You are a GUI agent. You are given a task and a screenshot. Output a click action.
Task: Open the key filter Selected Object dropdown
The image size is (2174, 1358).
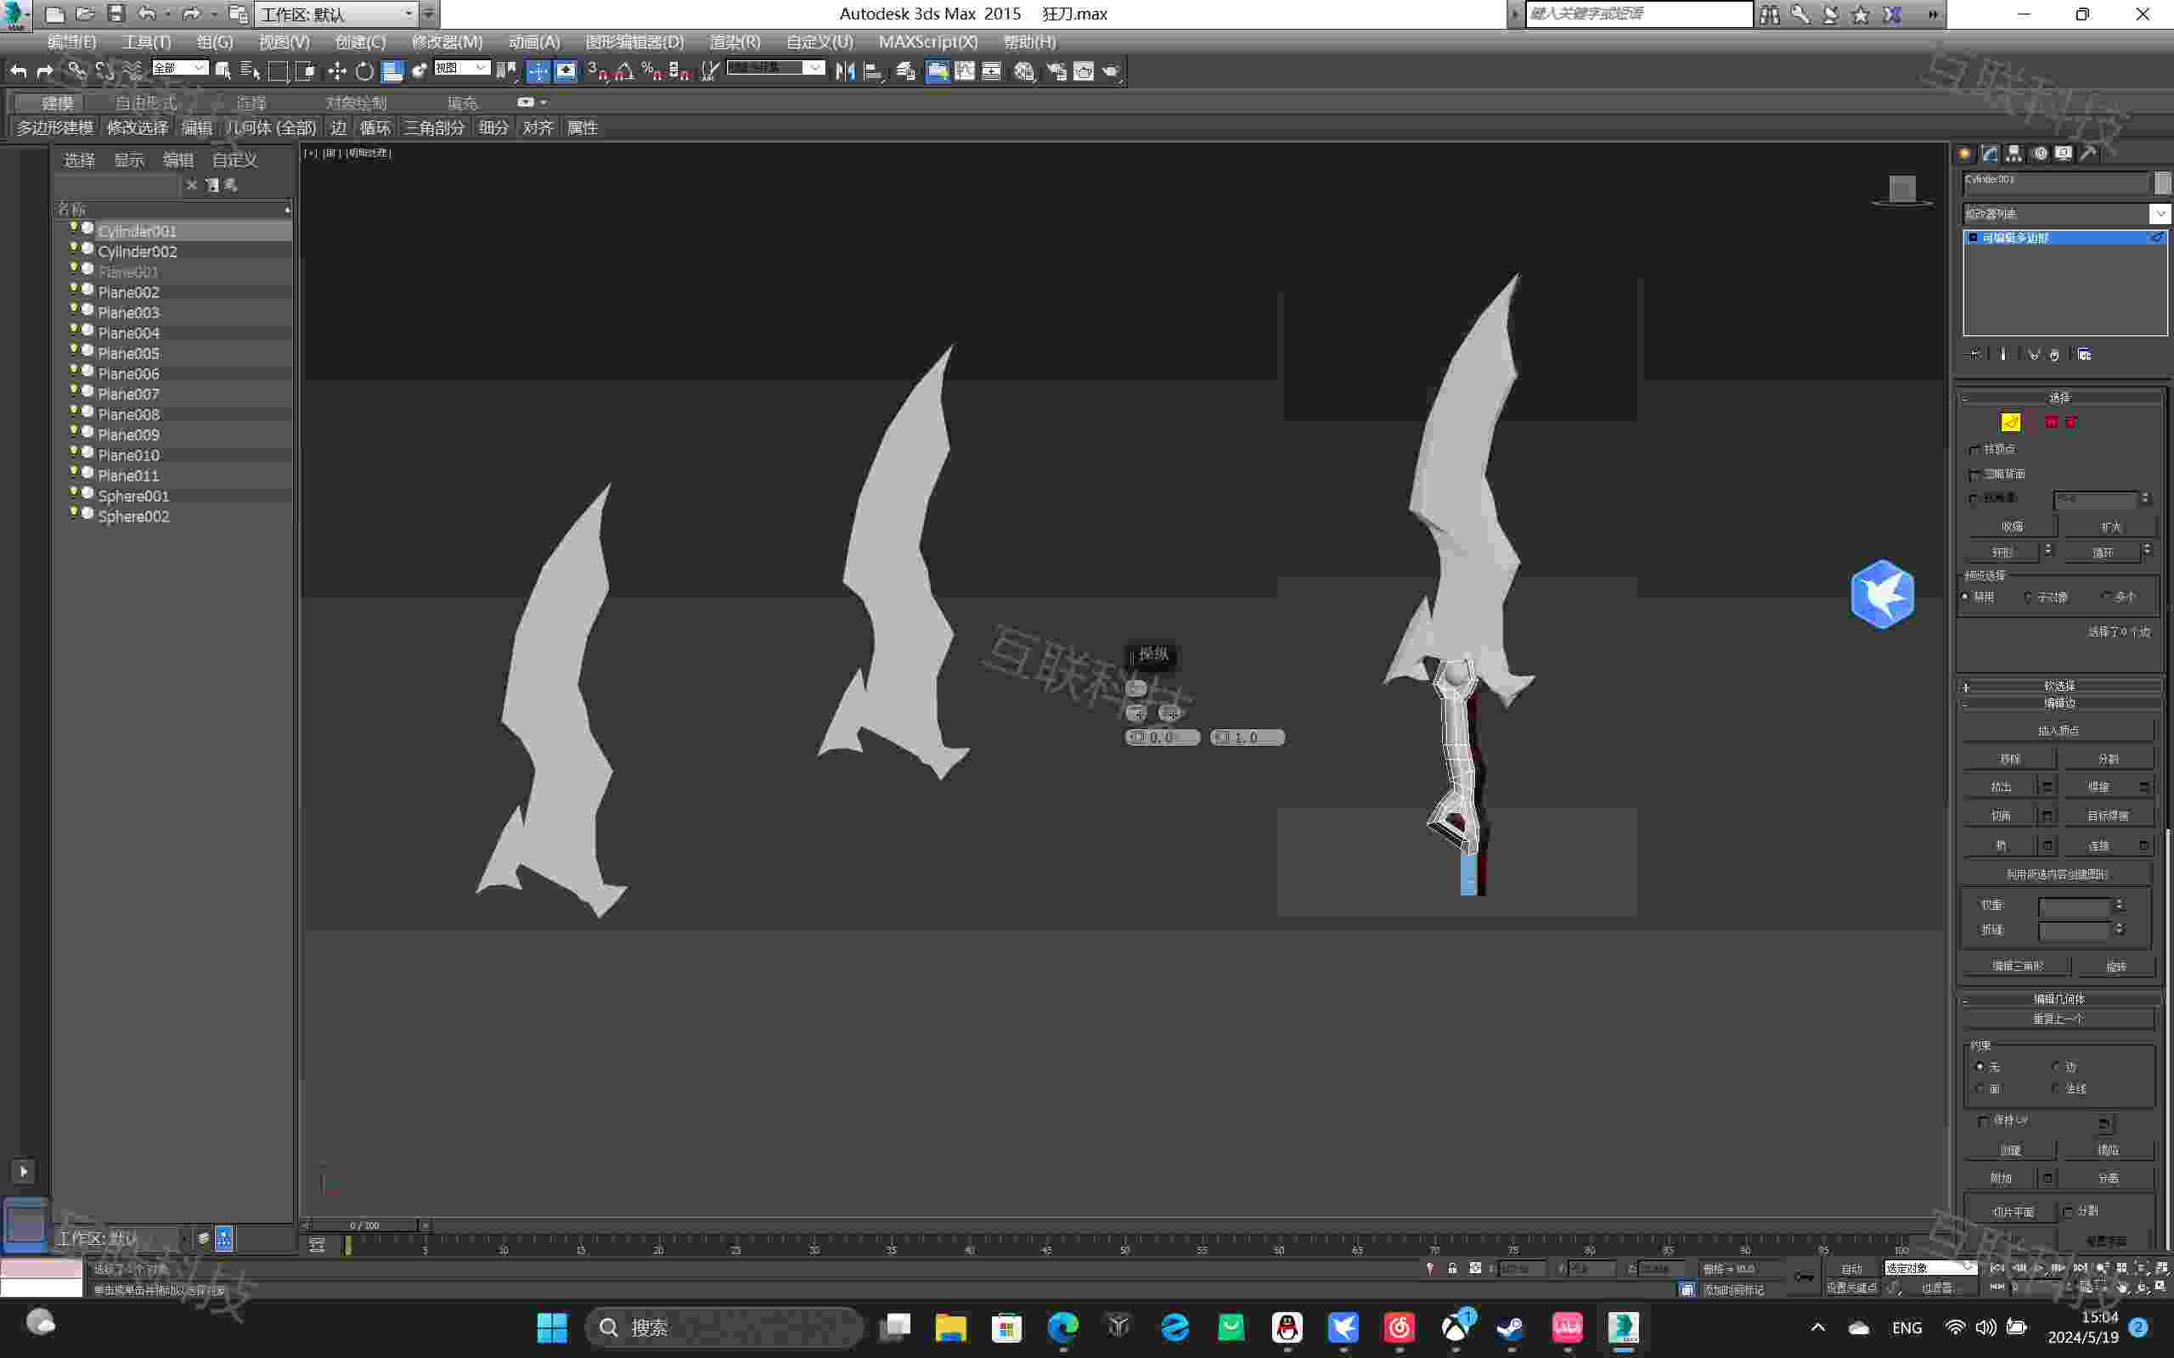coord(1930,1268)
